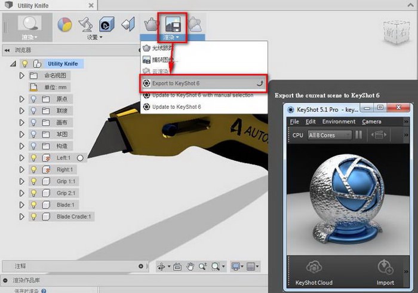Screen dimensions: 418x293
Task: Open the 渲染 dropdown under render icons
Action: (172, 37)
